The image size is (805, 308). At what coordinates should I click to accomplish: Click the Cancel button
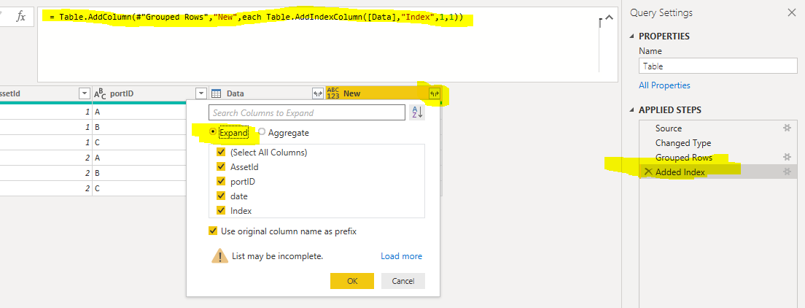(403, 281)
